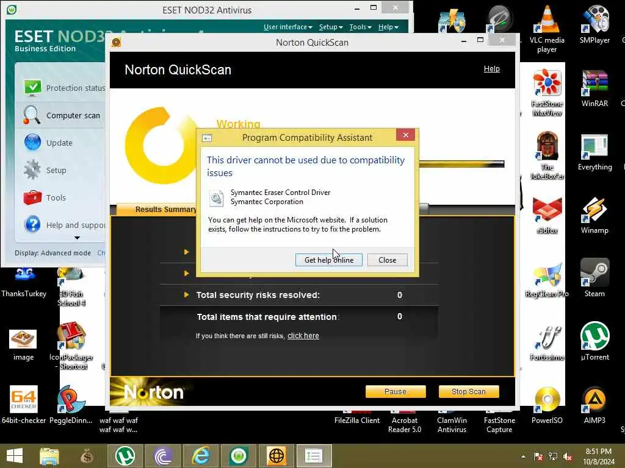This screenshot has height=468, width=625.
Task: Launch Internet Explorer from taskbar
Action: point(201,456)
